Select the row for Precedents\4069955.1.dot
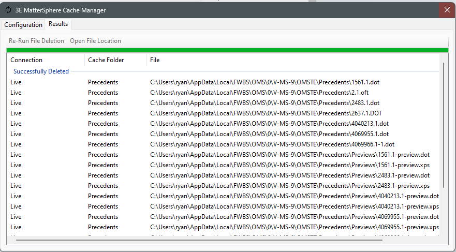 [x=223, y=134]
